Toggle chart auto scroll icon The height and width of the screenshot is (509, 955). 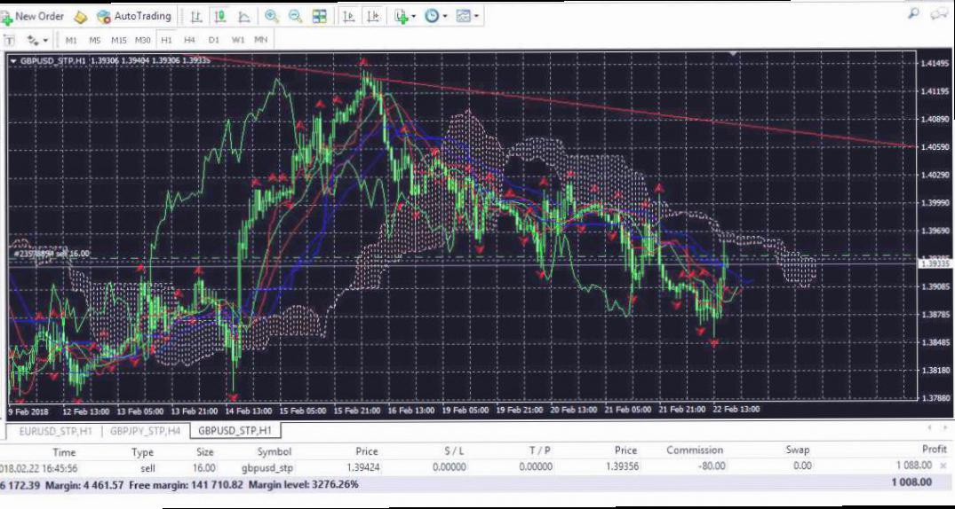[349, 17]
